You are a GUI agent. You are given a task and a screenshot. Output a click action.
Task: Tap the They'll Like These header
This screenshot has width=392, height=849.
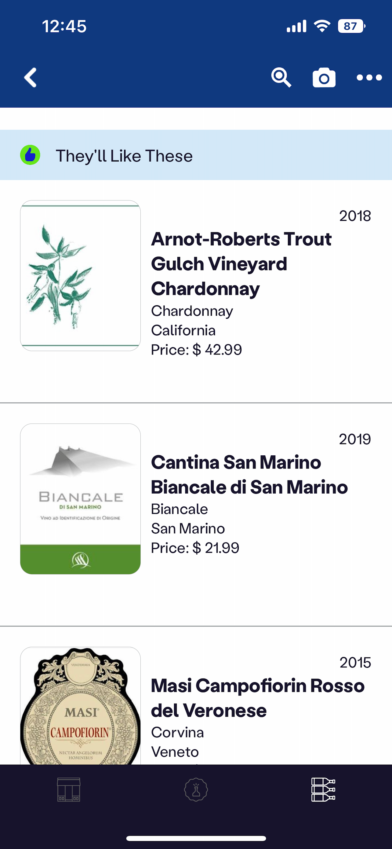point(124,156)
